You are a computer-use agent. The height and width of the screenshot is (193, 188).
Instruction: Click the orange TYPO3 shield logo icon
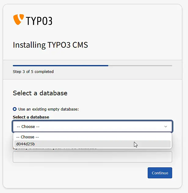coord(18,20)
